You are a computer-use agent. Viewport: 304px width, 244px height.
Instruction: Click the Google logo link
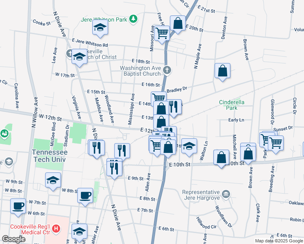tap(13, 239)
